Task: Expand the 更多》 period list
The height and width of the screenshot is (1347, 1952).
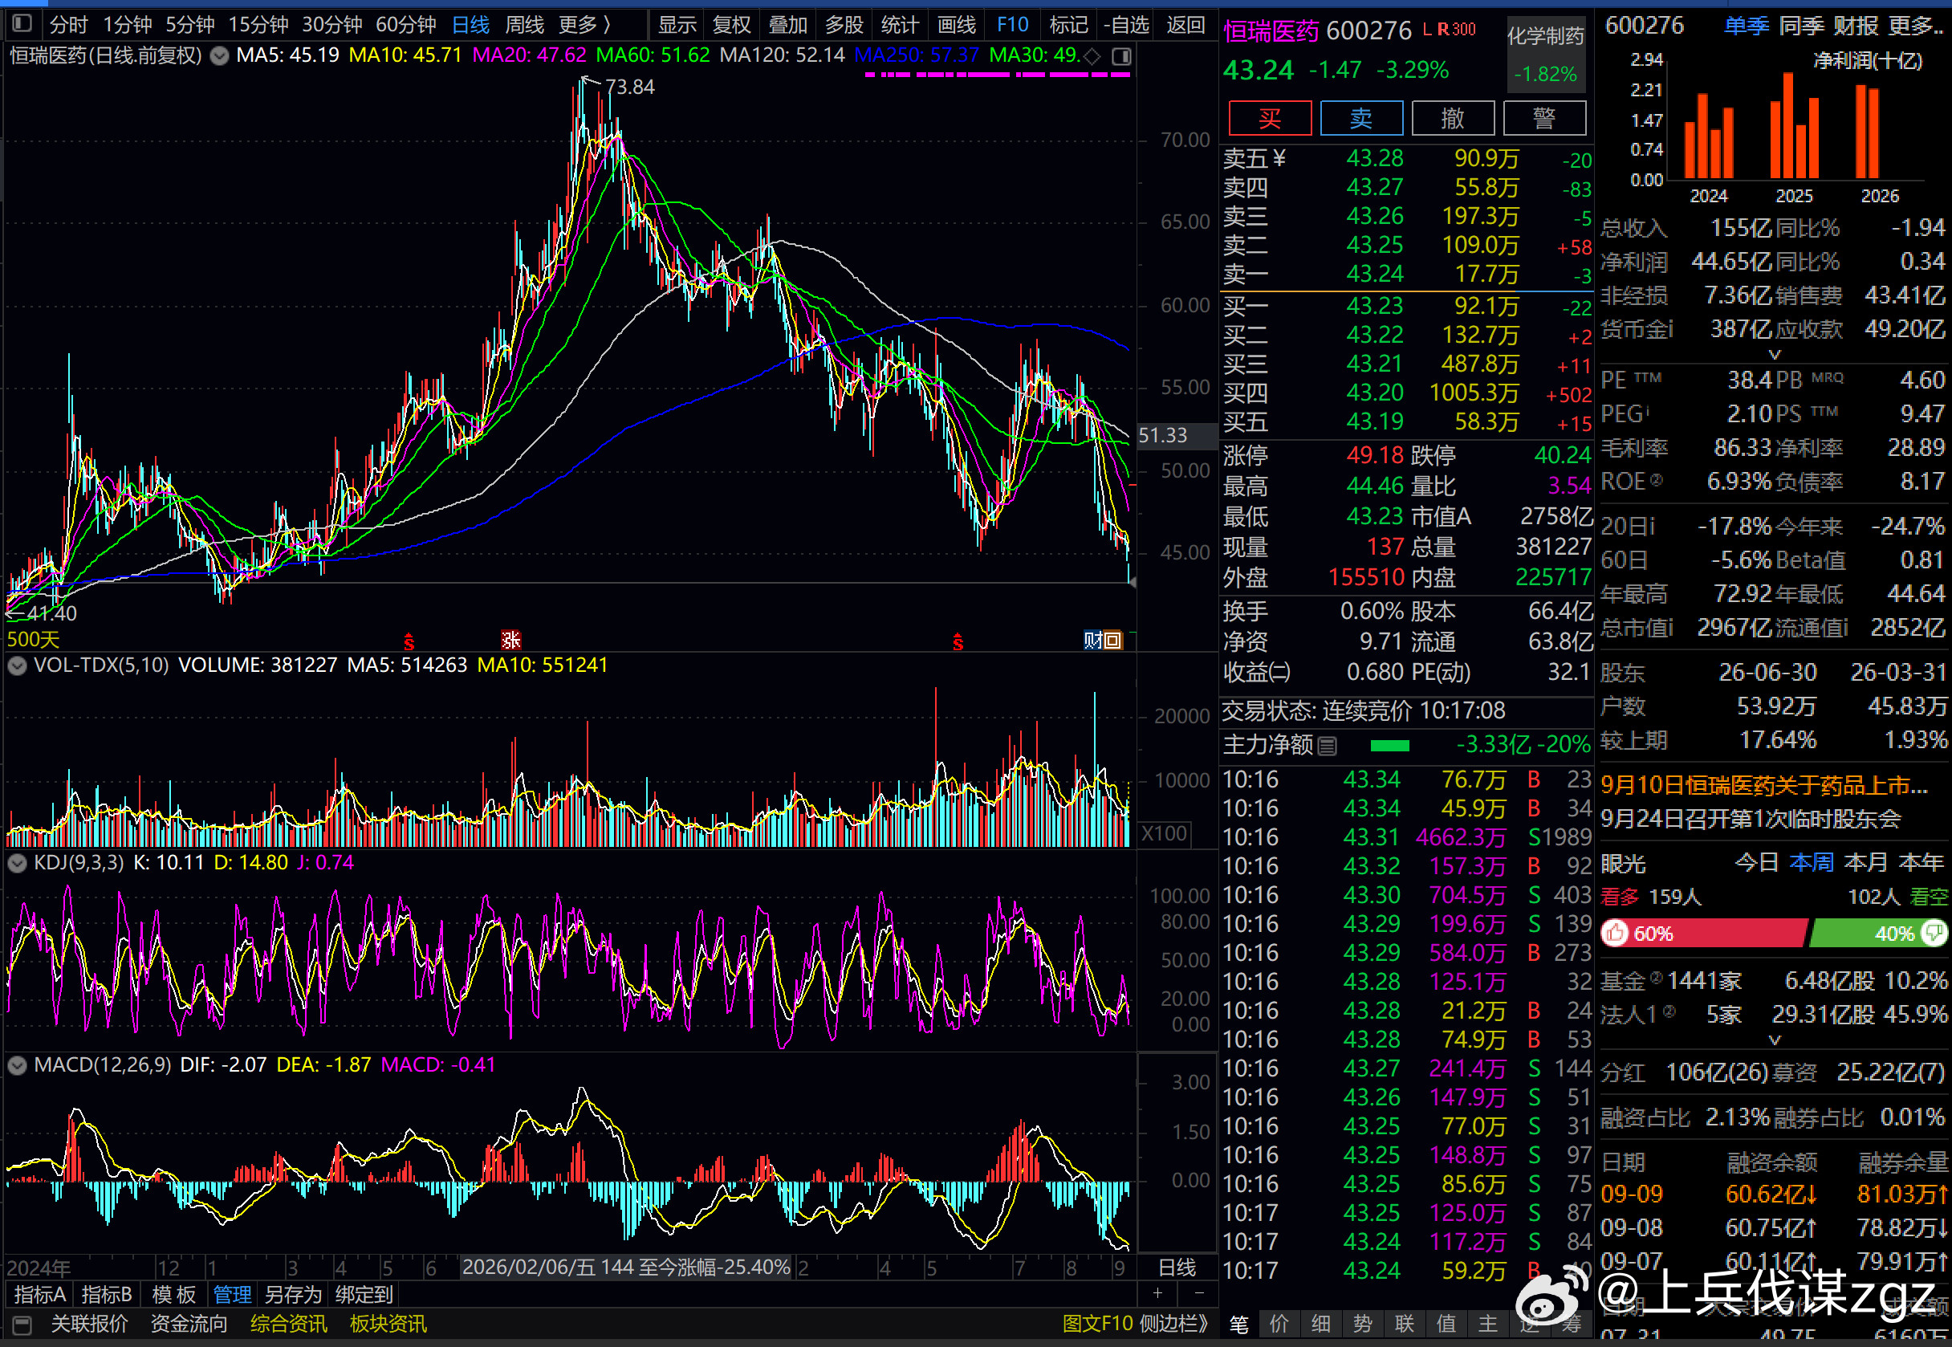Action: tap(585, 26)
